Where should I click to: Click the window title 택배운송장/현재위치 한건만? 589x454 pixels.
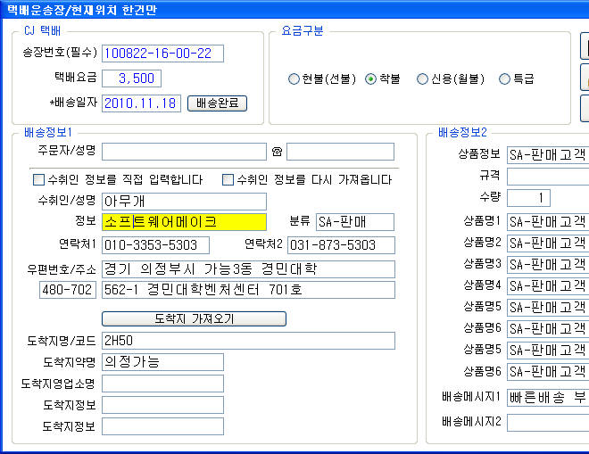(x=82, y=10)
